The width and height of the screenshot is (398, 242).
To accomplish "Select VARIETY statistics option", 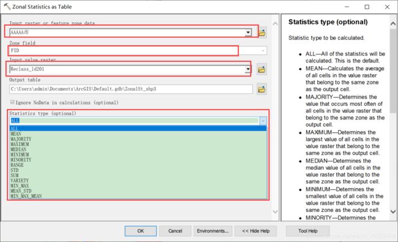I will 138,181.
